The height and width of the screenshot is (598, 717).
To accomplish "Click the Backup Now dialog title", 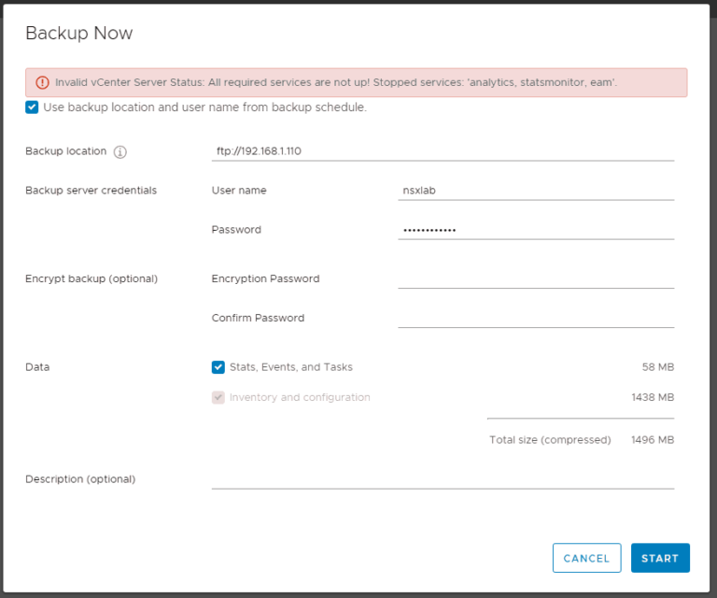I will [x=79, y=34].
